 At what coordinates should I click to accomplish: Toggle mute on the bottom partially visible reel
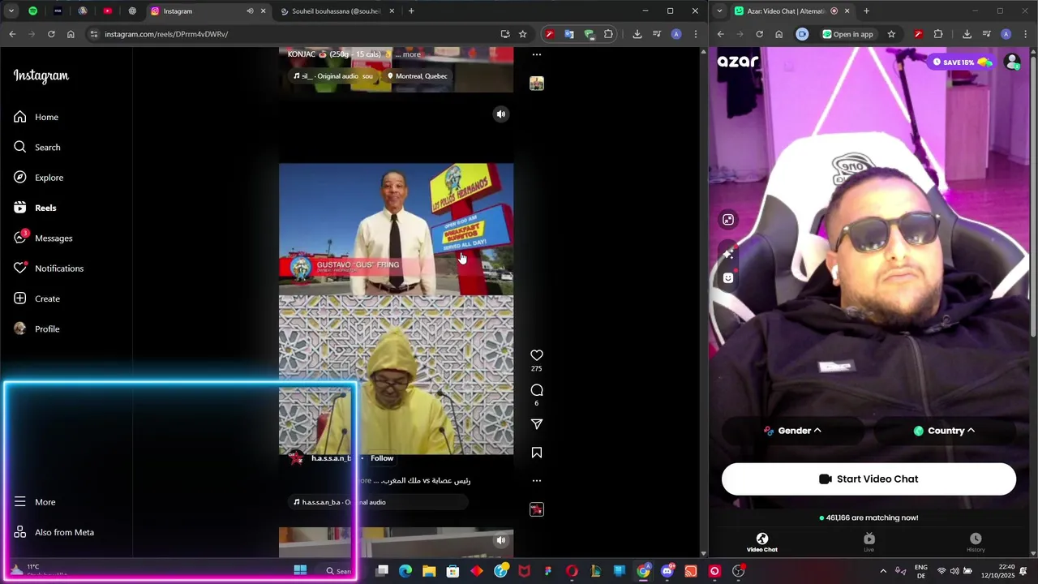tap(501, 540)
